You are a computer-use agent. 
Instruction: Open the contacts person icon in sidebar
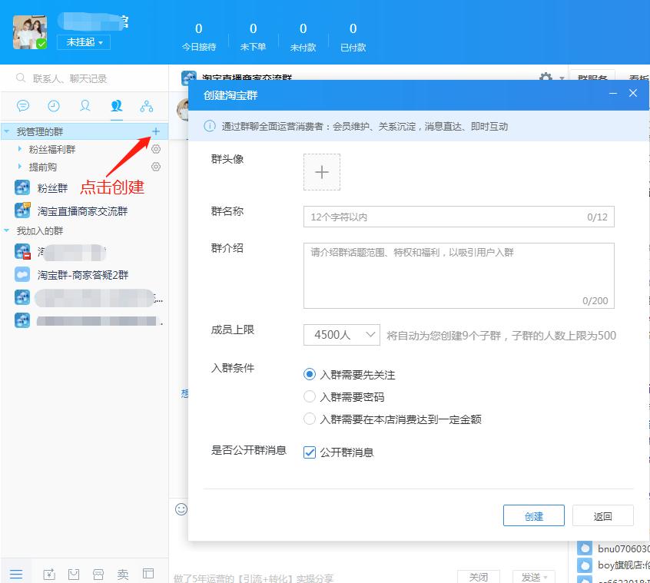pyautogui.click(x=85, y=106)
